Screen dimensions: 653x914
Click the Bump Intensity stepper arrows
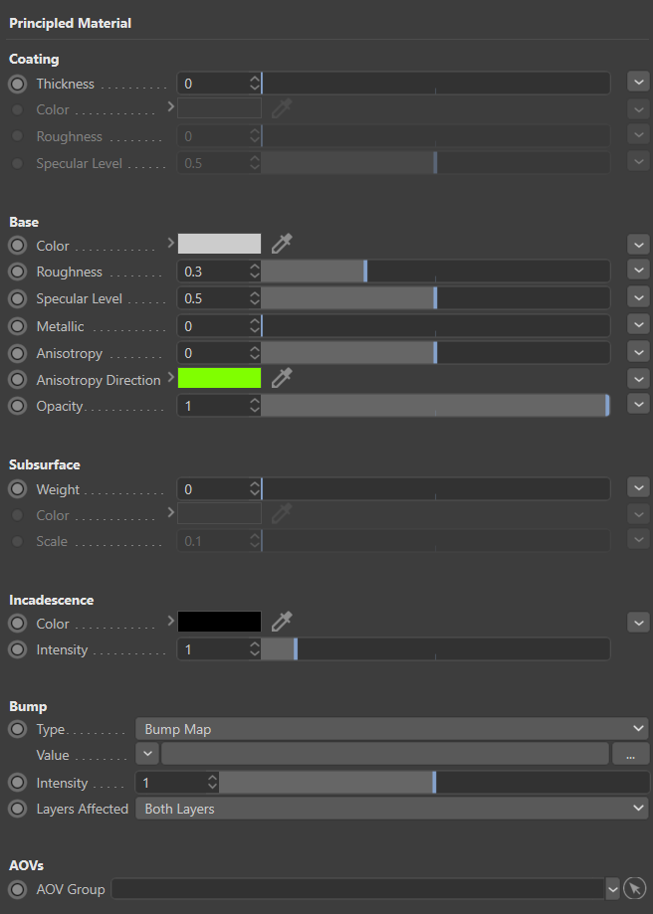click(211, 783)
